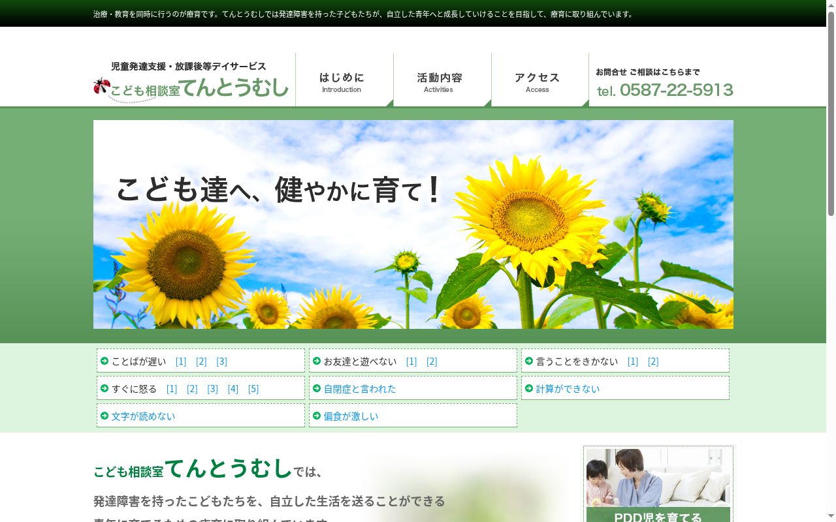Click arrow icon beside ことばが遅い
836x522 pixels.
pos(104,361)
